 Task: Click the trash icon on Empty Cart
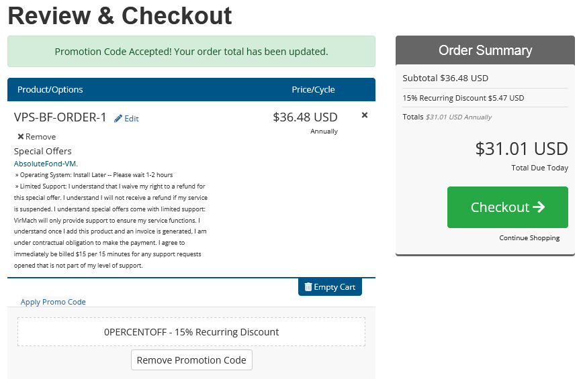pyautogui.click(x=308, y=287)
